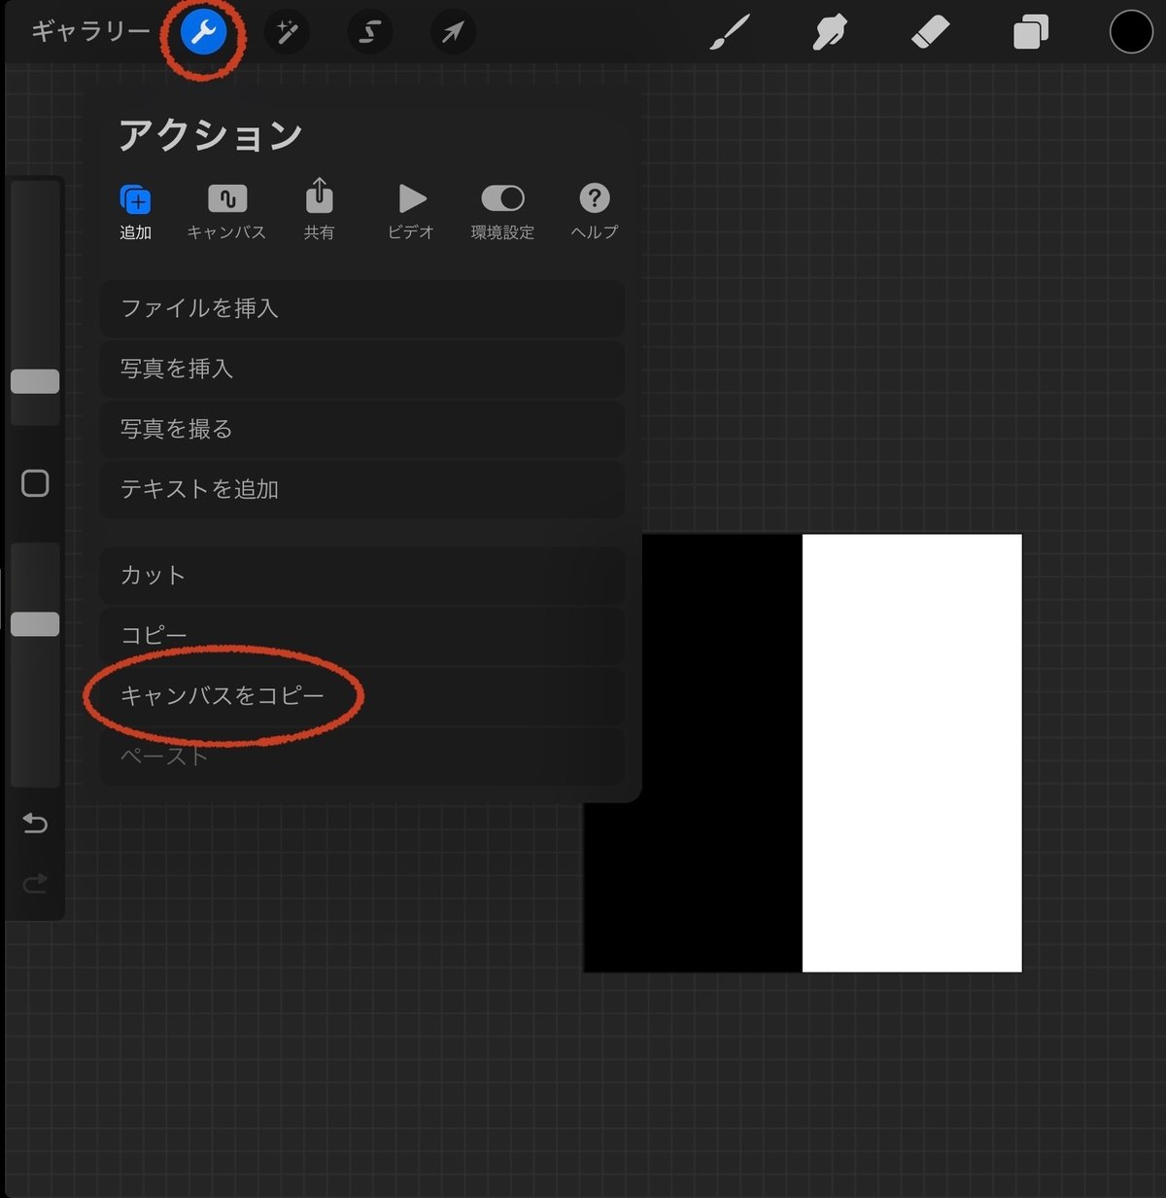Viewport: 1166px width, 1198px height.
Task: Choose 写真を撮る
Action: coord(362,429)
